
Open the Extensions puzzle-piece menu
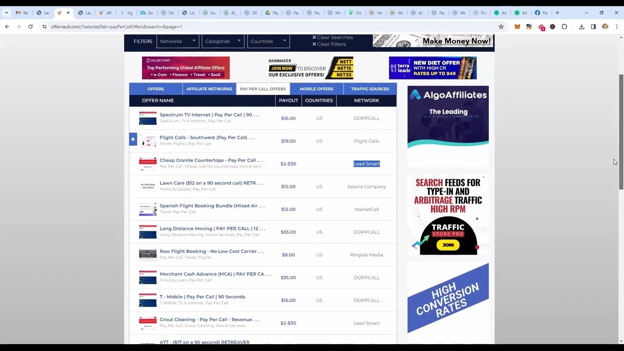(x=564, y=27)
